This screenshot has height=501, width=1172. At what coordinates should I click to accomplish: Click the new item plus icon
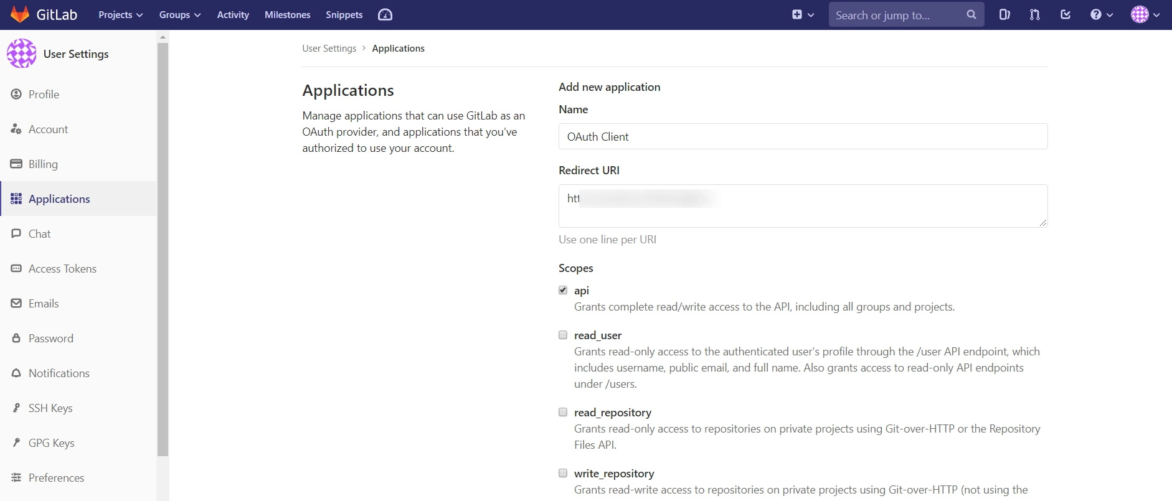click(797, 14)
